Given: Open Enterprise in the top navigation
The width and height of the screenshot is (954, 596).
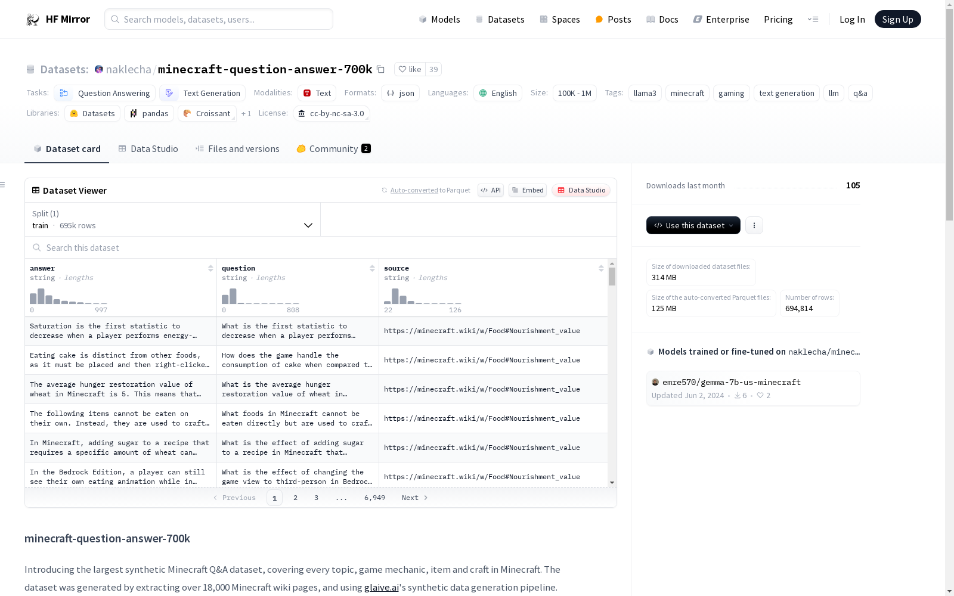Looking at the screenshot, I should click(x=721, y=19).
